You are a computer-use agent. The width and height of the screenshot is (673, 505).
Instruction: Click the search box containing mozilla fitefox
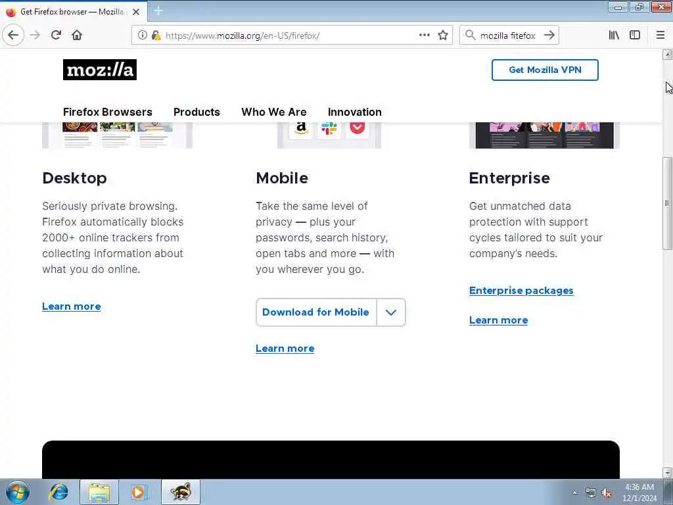coord(508,36)
